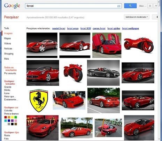Expand Mais in the sidebar
This screenshot has width=162, height=141.
pos(7,59)
